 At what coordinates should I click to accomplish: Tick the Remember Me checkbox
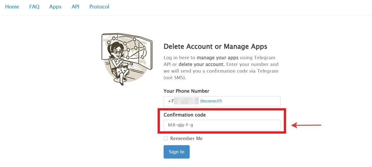166,139
